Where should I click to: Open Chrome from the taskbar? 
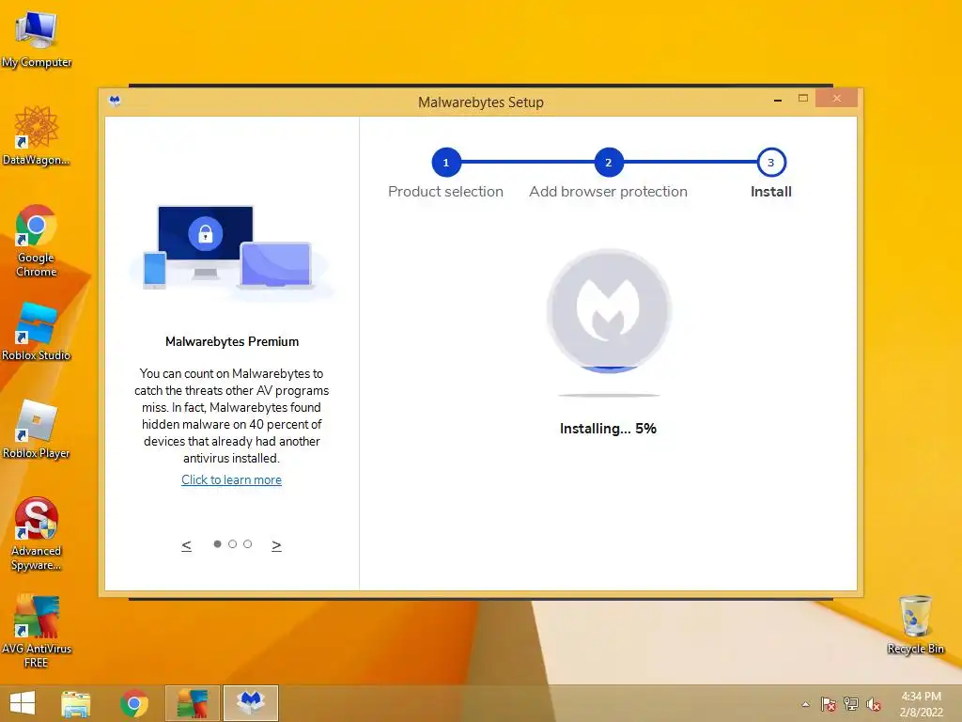[134, 703]
